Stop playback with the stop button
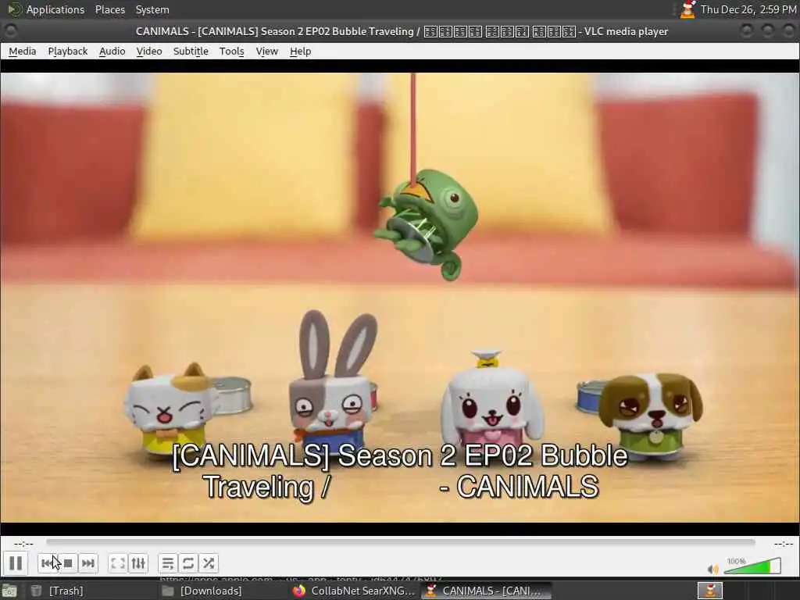800x600 pixels. [68, 563]
